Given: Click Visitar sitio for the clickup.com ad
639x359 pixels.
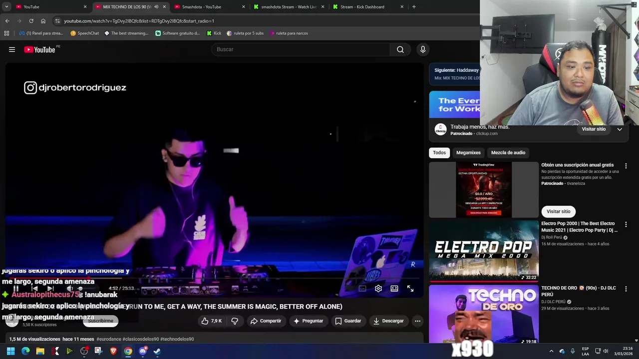Looking at the screenshot, I should [x=594, y=129].
